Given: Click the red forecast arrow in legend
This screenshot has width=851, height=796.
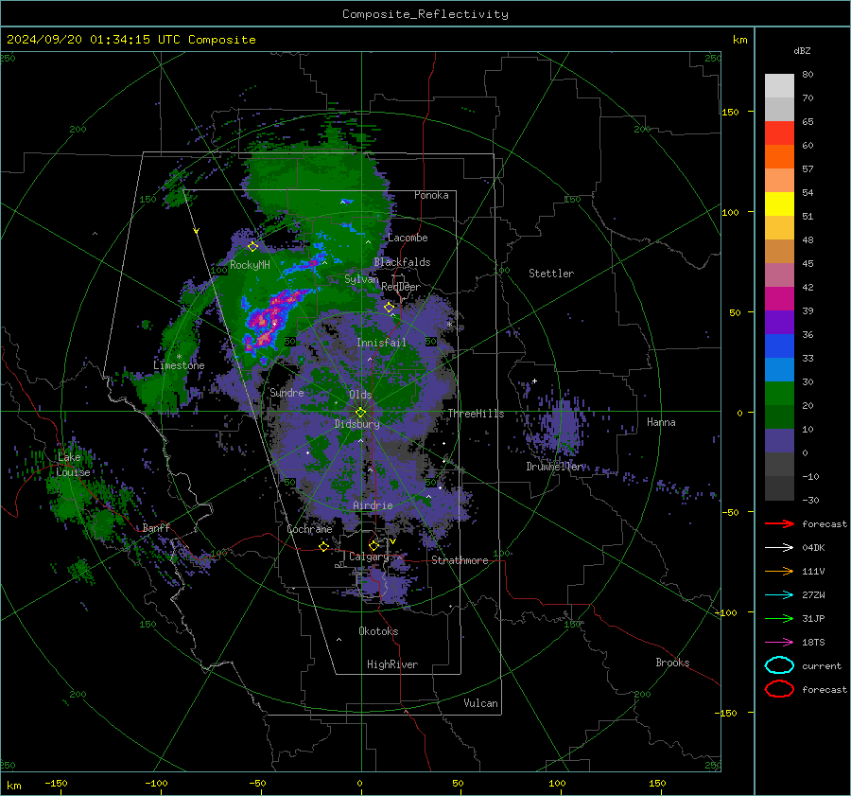Looking at the screenshot, I should coord(779,523).
